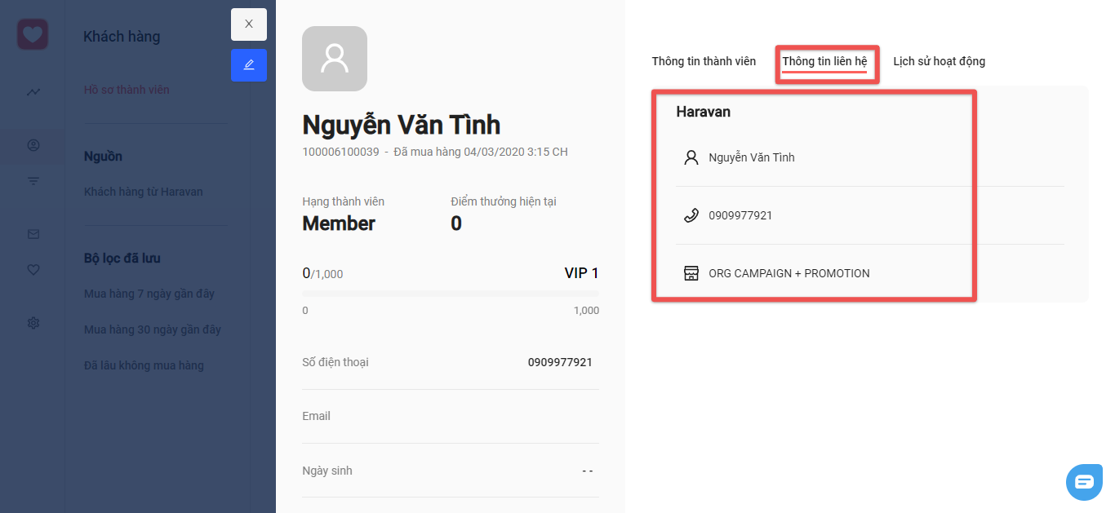This screenshot has width=1115, height=513.
Task: Click ORG CAMPAIGN + PROMOTION text
Action: coord(789,273)
